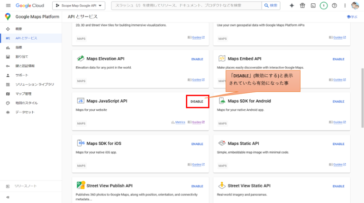Open Scope Map Google API project dropdown
Viewport: 364px width, 203px height.
pyautogui.click(x=79, y=6)
